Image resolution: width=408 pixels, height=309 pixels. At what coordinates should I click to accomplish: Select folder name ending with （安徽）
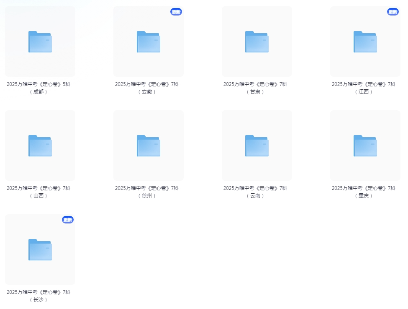coord(147,88)
